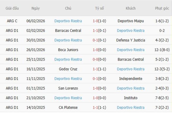Click the date 14/10/2025
This screenshot has width=172, height=113.
(x=35, y=107)
